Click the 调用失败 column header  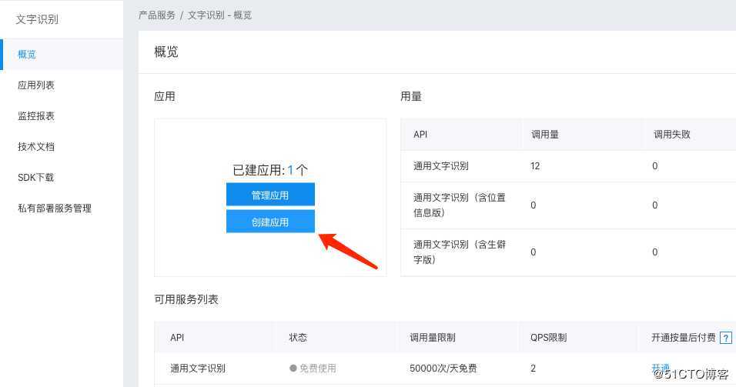pos(671,135)
